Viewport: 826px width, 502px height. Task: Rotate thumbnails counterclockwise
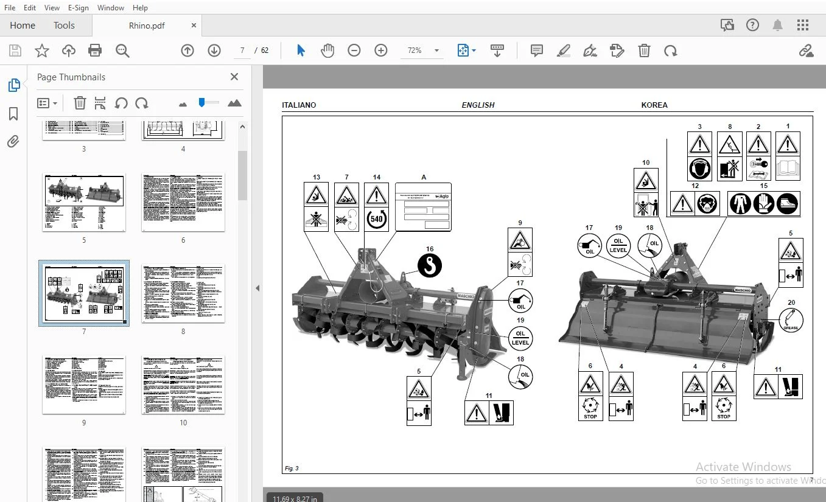point(121,103)
